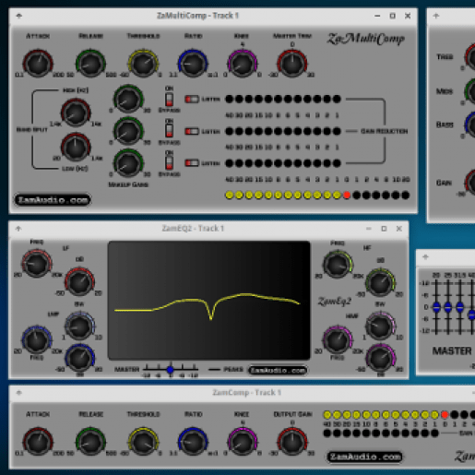
Task: Click the Master slider handle in ZamEQ2
Action: pos(171,370)
